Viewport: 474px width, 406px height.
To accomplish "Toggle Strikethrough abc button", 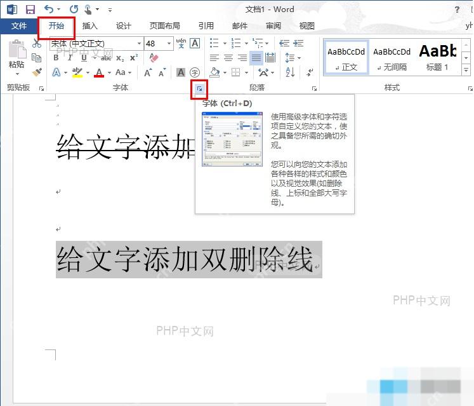I will 106,58.
